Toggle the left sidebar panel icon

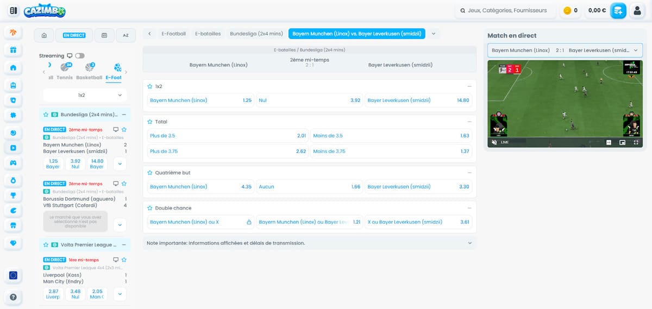[14, 10]
